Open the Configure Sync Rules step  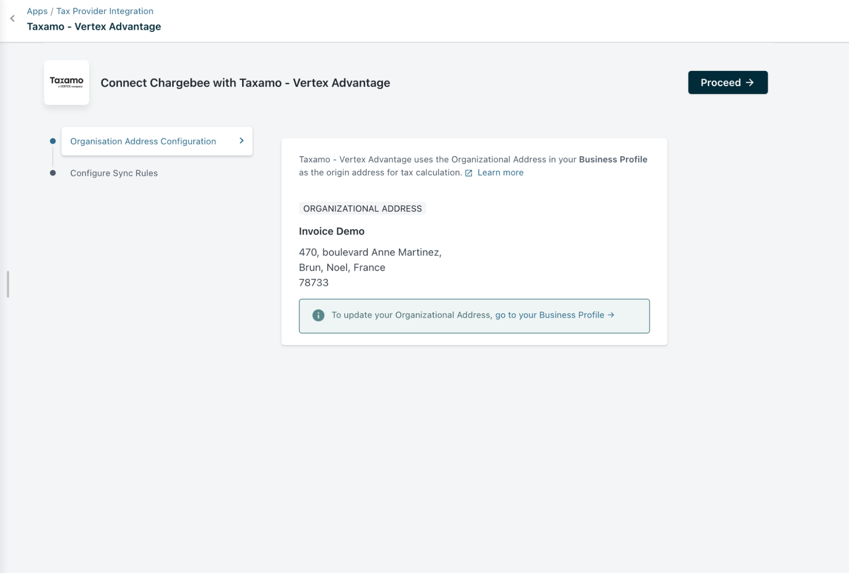click(x=114, y=173)
